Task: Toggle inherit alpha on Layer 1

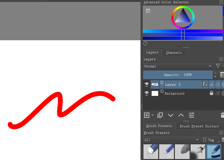Action: tap(217, 84)
